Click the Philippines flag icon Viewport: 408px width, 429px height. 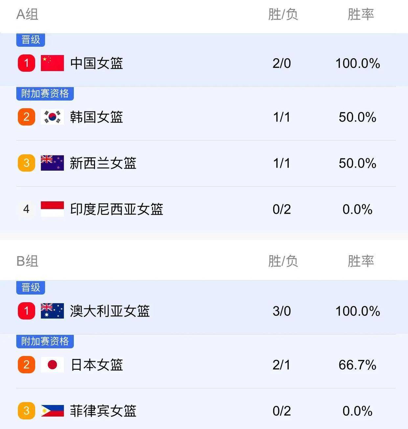(x=52, y=411)
